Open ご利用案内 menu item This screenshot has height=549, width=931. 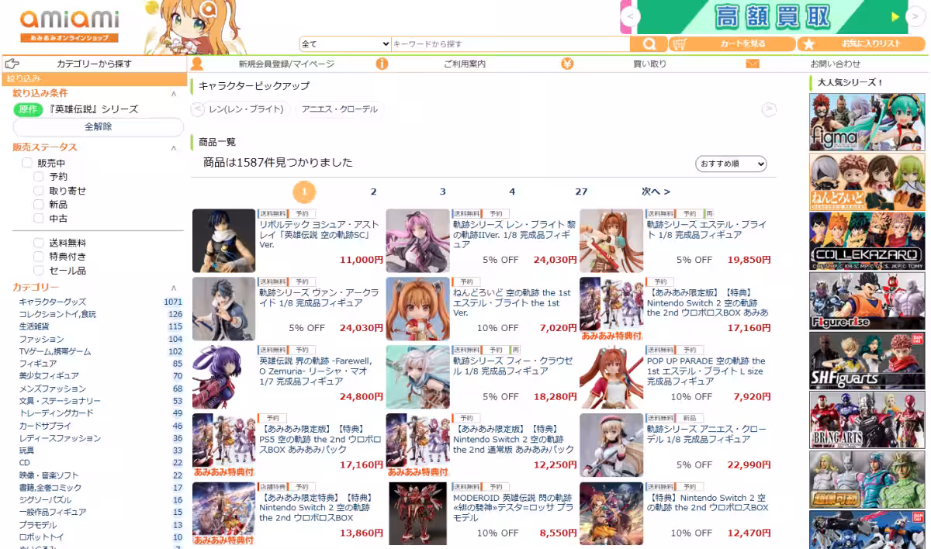click(465, 64)
